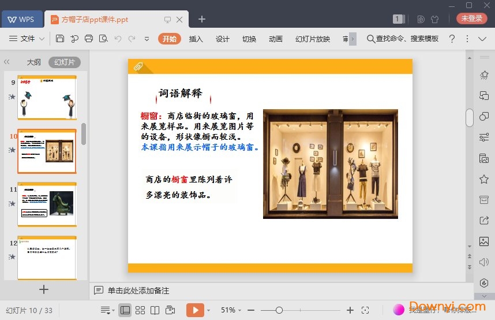Viewport: 495px width, 320px height.
Task: Click the slide title 词语解释
Action: click(x=180, y=93)
